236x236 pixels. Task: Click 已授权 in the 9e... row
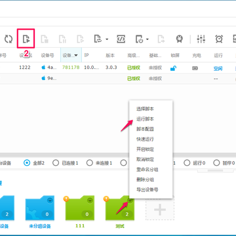[134, 79]
